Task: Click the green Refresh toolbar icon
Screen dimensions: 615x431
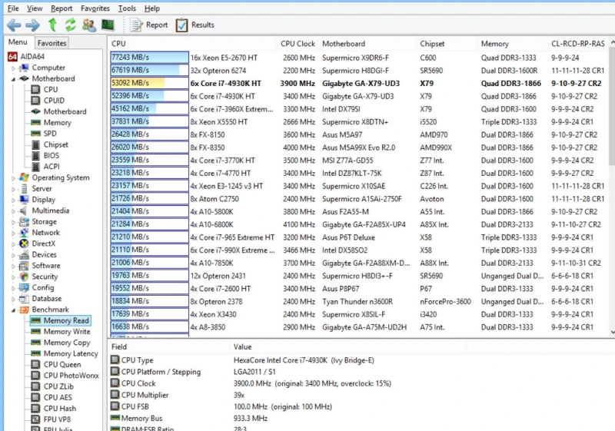Action: click(x=70, y=25)
